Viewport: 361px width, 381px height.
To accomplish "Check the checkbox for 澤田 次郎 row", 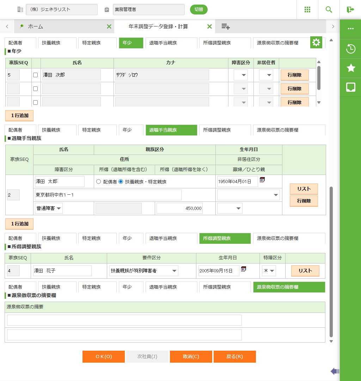I will pyautogui.click(x=35, y=75).
